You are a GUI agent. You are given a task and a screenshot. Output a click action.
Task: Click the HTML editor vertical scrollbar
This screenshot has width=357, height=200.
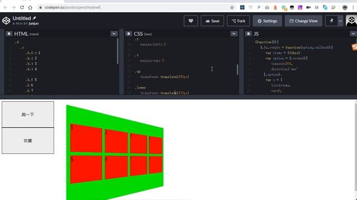[x=118, y=51]
